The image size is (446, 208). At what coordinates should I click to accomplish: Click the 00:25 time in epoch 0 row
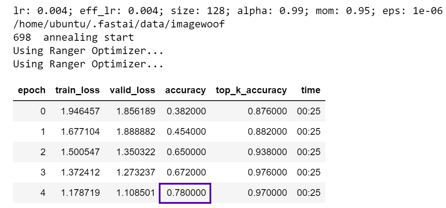tap(309, 111)
